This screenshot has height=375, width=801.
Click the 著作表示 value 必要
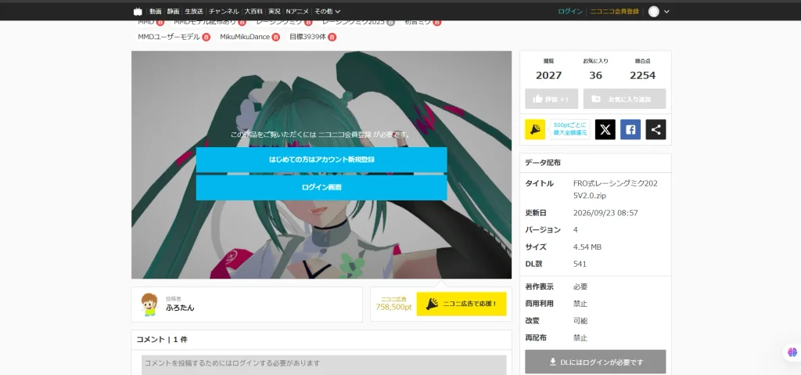click(580, 287)
